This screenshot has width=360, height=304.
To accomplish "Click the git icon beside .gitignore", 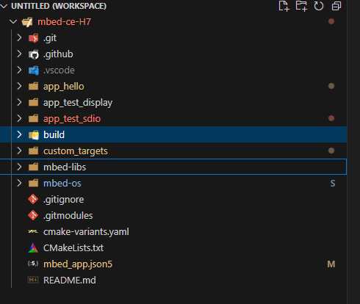I will point(33,200).
